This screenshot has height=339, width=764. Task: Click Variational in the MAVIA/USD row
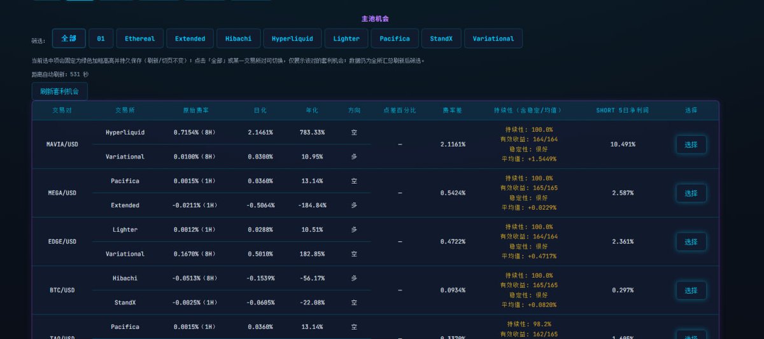coord(125,156)
